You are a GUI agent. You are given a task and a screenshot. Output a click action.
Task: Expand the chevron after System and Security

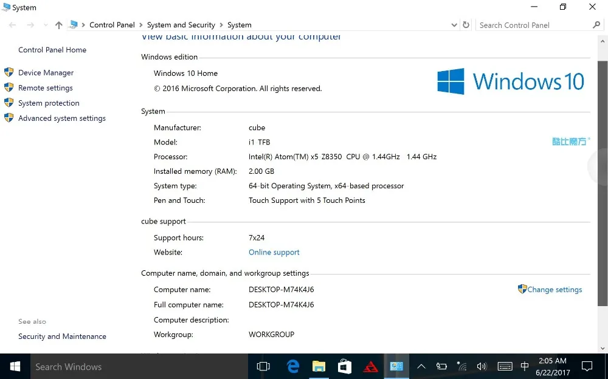point(221,25)
